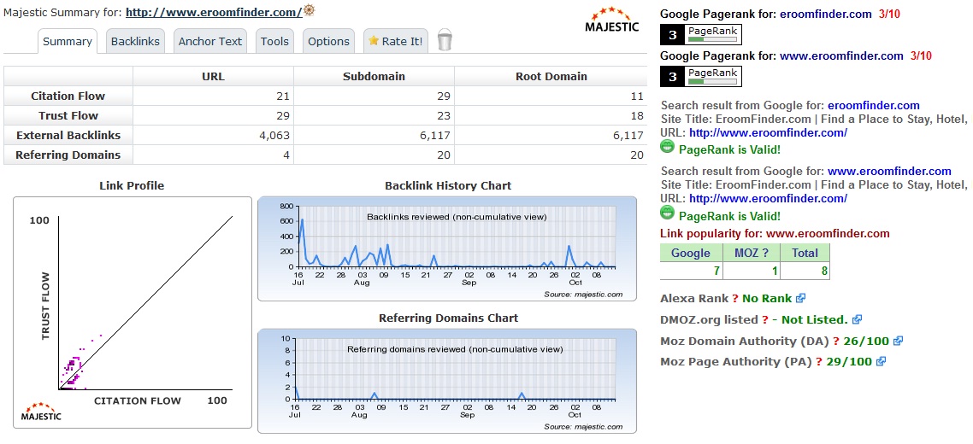
Task: Select the Summary tab
Action: coord(68,42)
